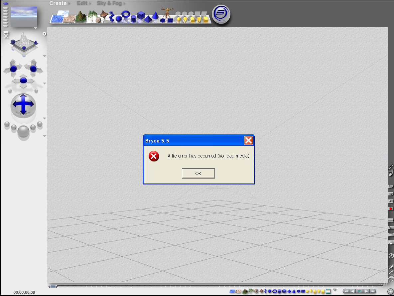
Task: Create a yellow cylinder parallel light
Action: [x=192, y=19]
